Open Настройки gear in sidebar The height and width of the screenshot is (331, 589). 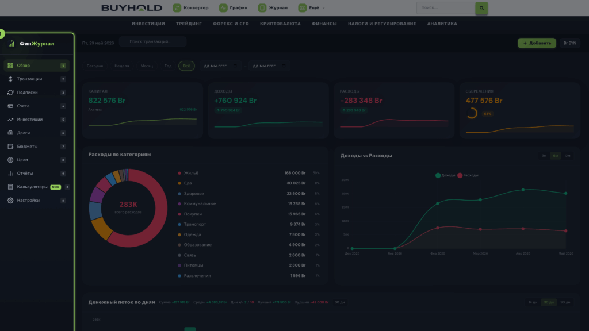click(x=10, y=201)
